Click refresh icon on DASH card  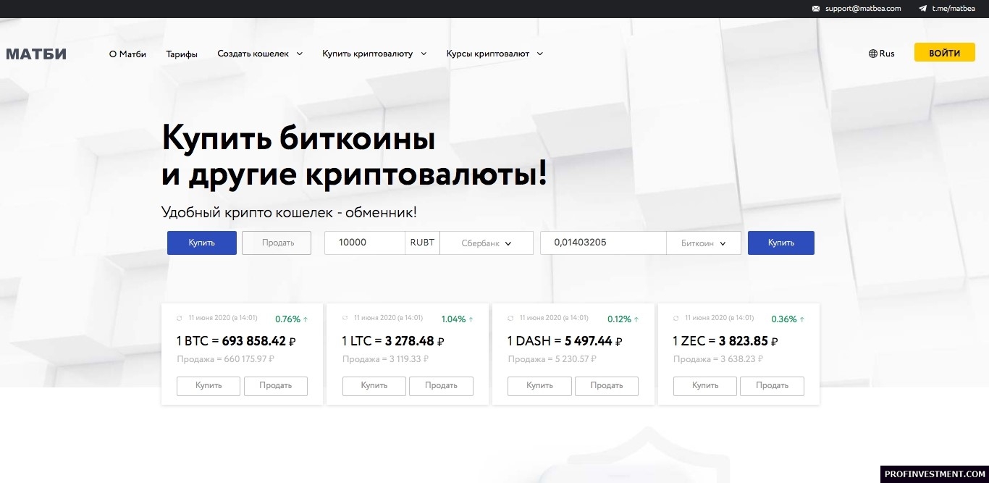tap(511, 318)
